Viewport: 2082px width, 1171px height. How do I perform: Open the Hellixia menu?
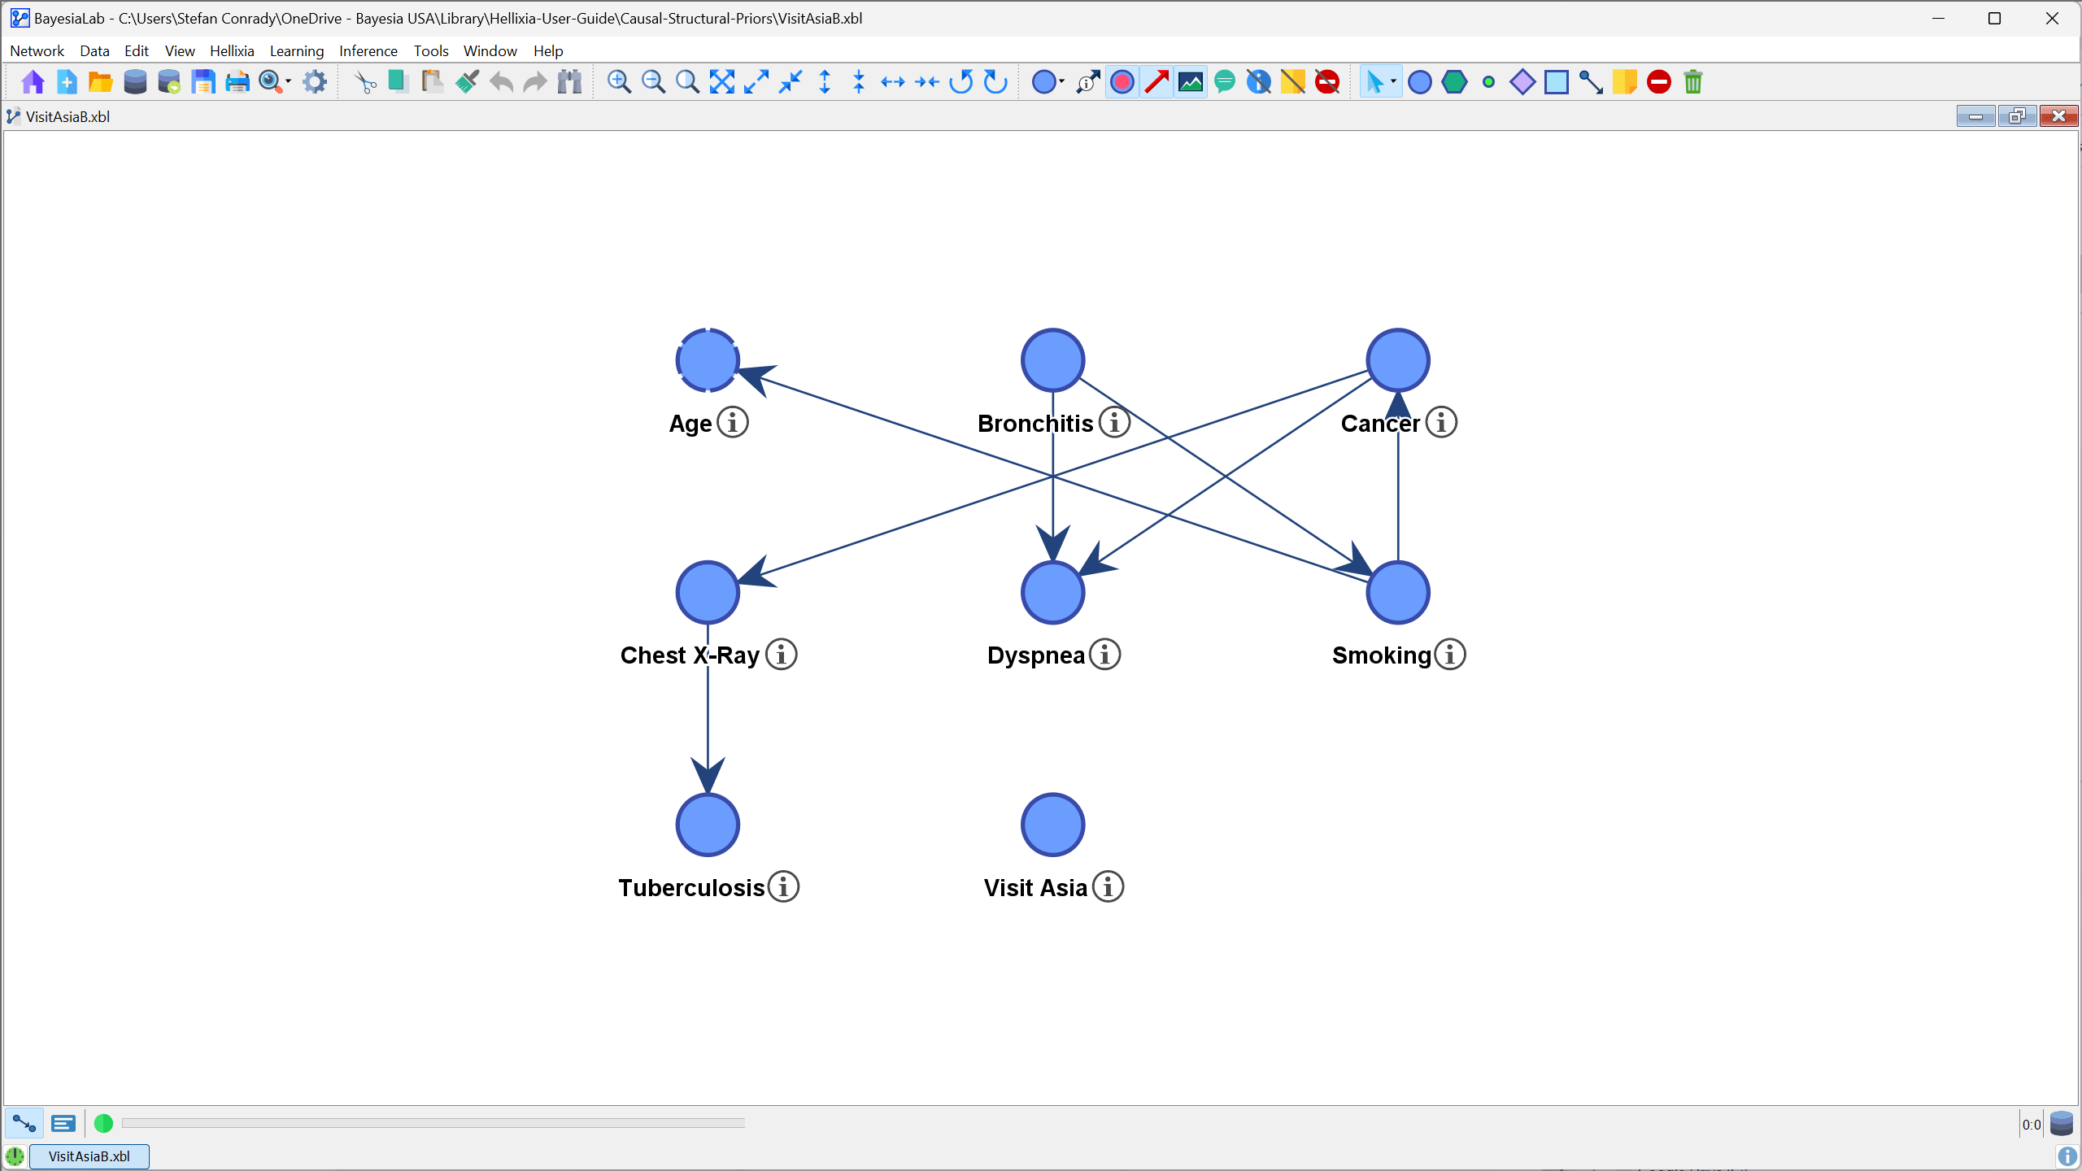232,51
